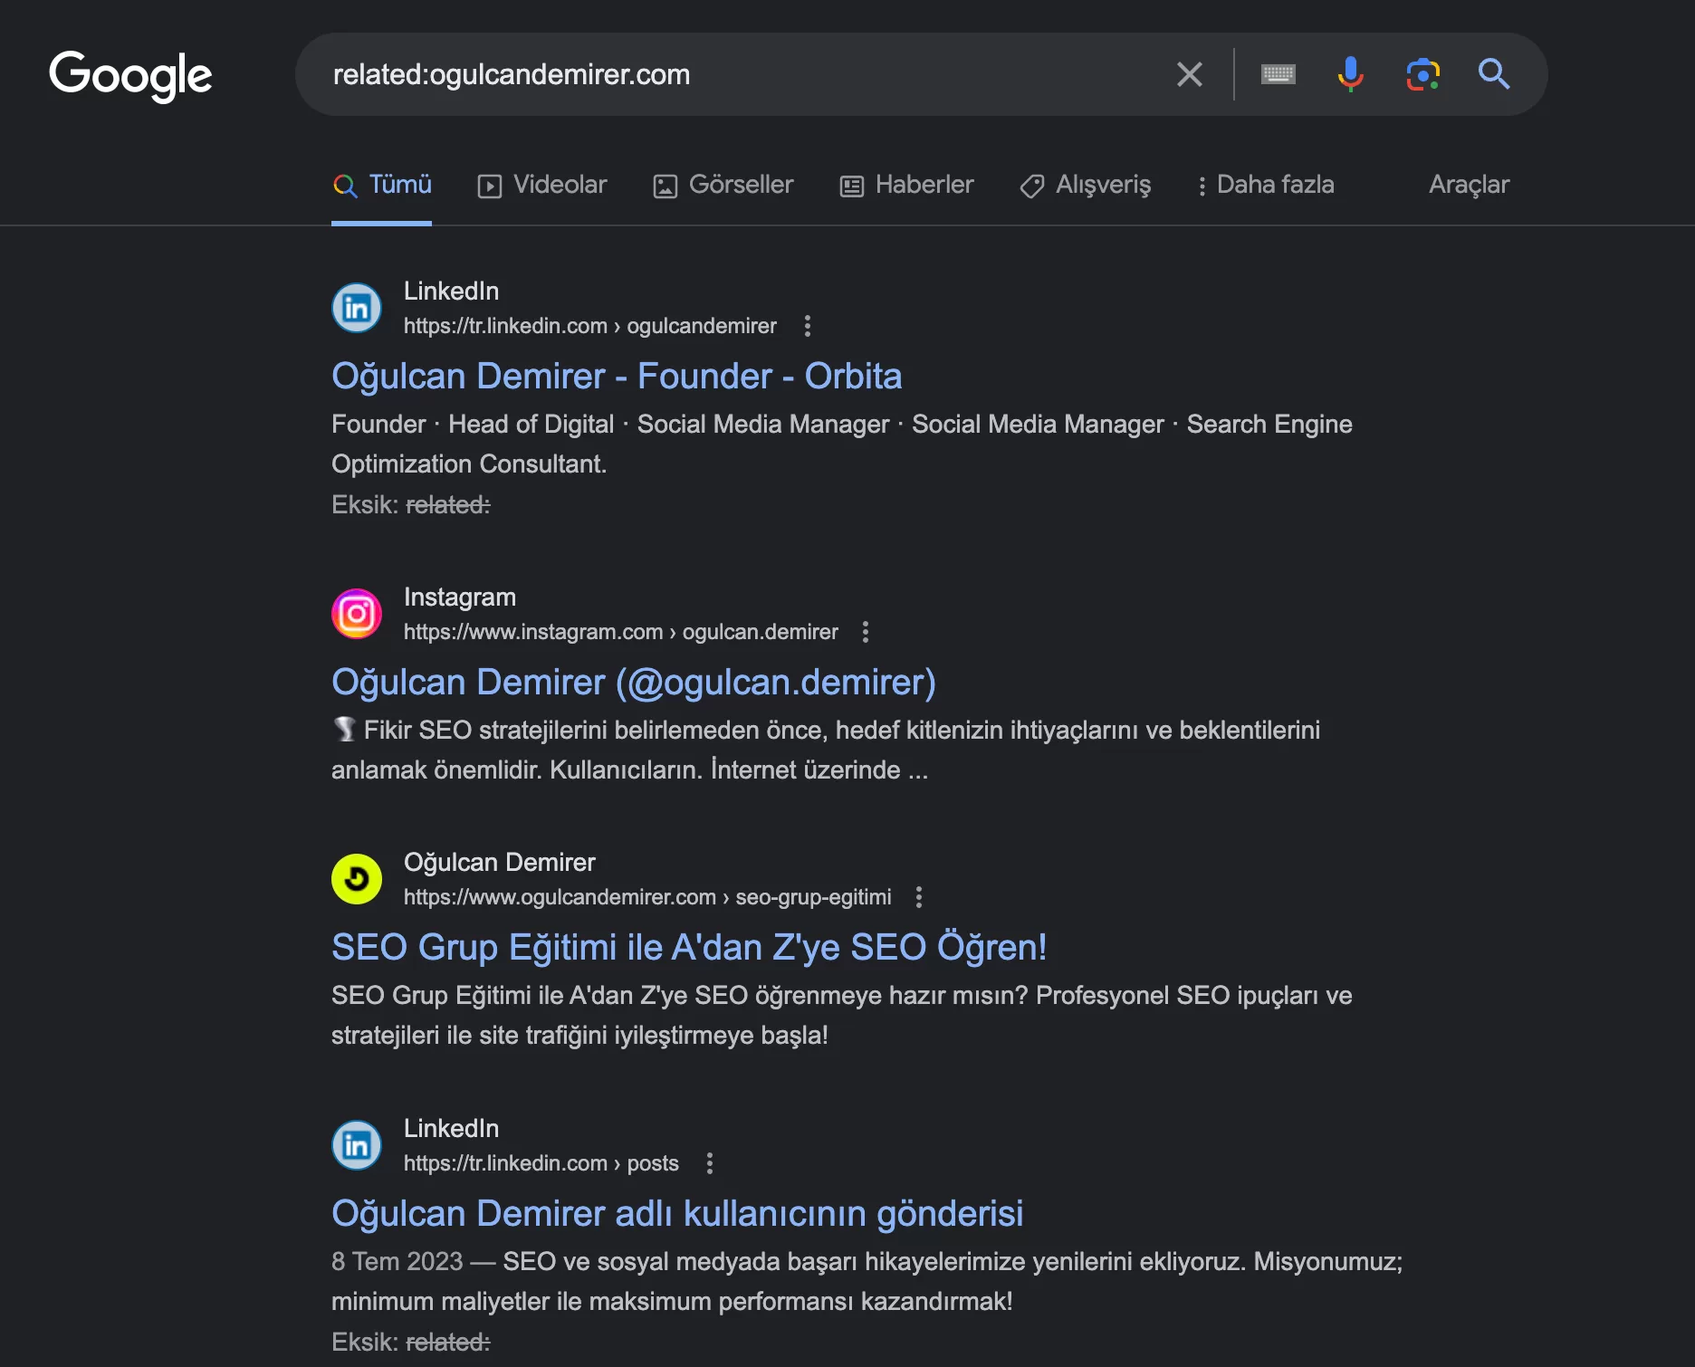Click the https://tr.linkedin.com › ogulcandemirer URL
This screenshot has height=1367, width=1695.
(590, 326)
